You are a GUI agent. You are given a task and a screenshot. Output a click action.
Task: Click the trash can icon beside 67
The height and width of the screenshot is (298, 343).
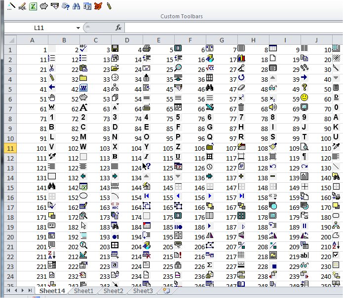241,107
